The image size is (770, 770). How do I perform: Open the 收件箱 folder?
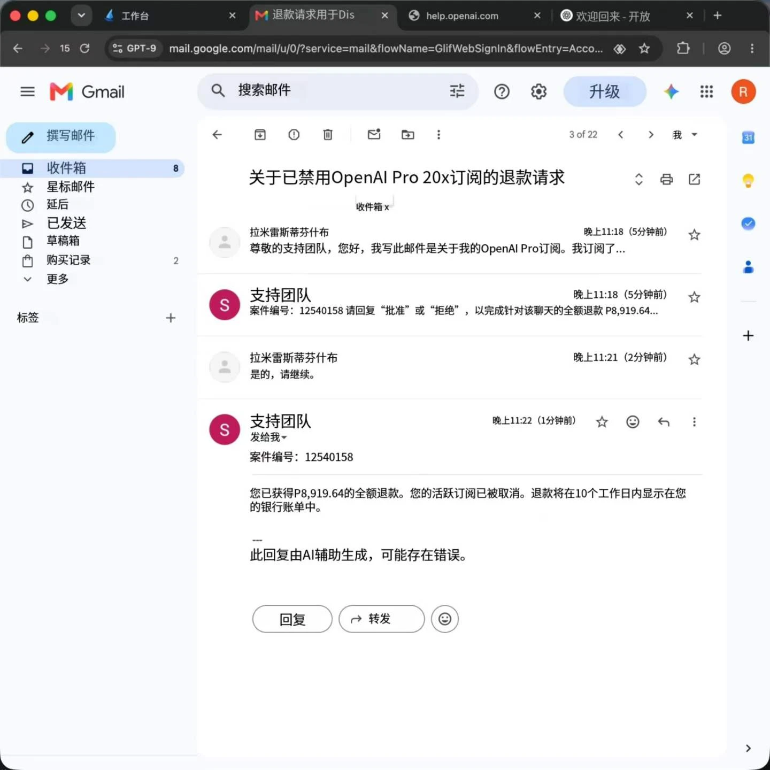[x=92, y=168]
